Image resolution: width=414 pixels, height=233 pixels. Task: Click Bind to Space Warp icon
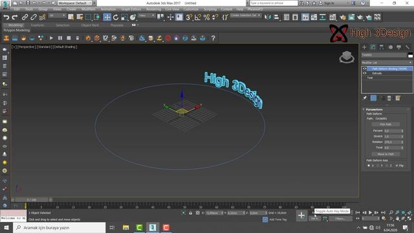(42, 17)
